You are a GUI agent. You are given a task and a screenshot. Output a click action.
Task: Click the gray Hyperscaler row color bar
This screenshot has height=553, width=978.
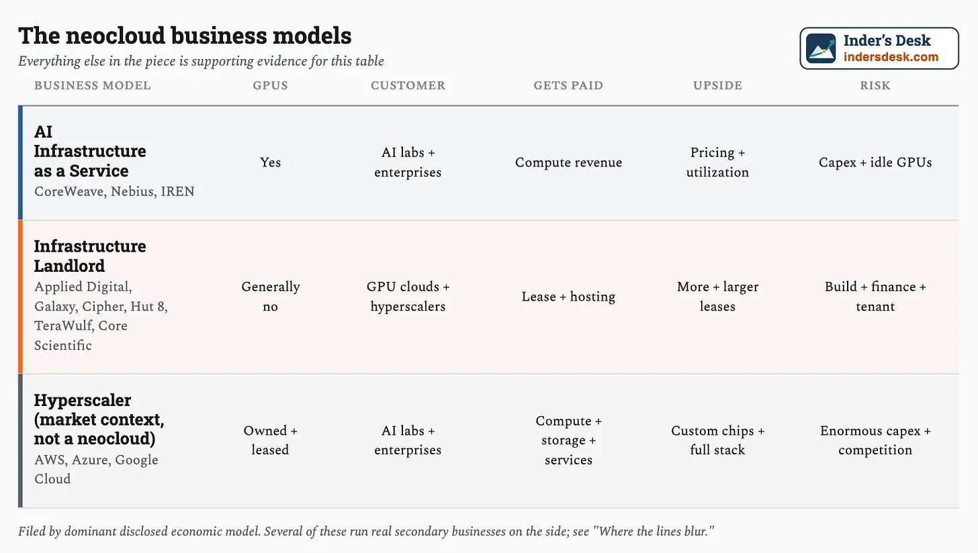click(20, 440)
